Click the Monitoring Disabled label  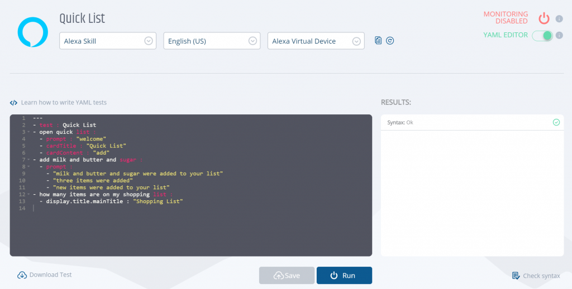click(506, 17)
